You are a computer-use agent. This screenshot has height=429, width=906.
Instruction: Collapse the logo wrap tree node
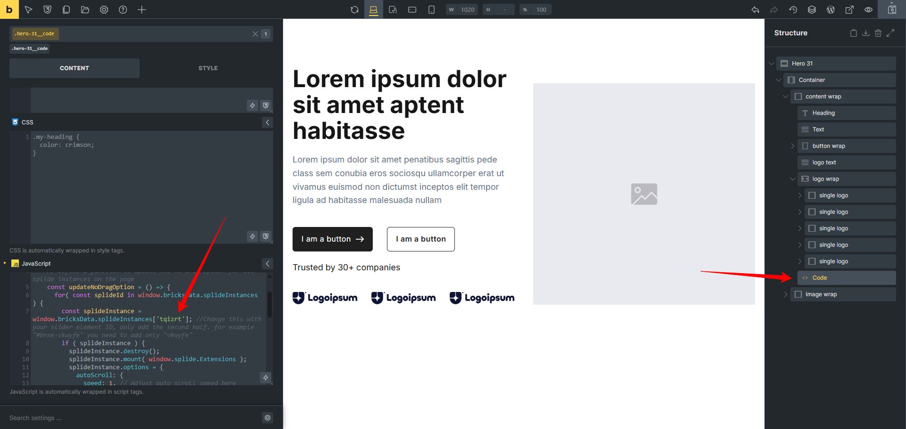[x=793, y=179]
